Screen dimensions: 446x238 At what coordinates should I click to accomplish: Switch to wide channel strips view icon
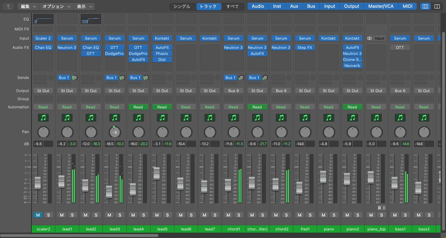[x=437, y=6]
